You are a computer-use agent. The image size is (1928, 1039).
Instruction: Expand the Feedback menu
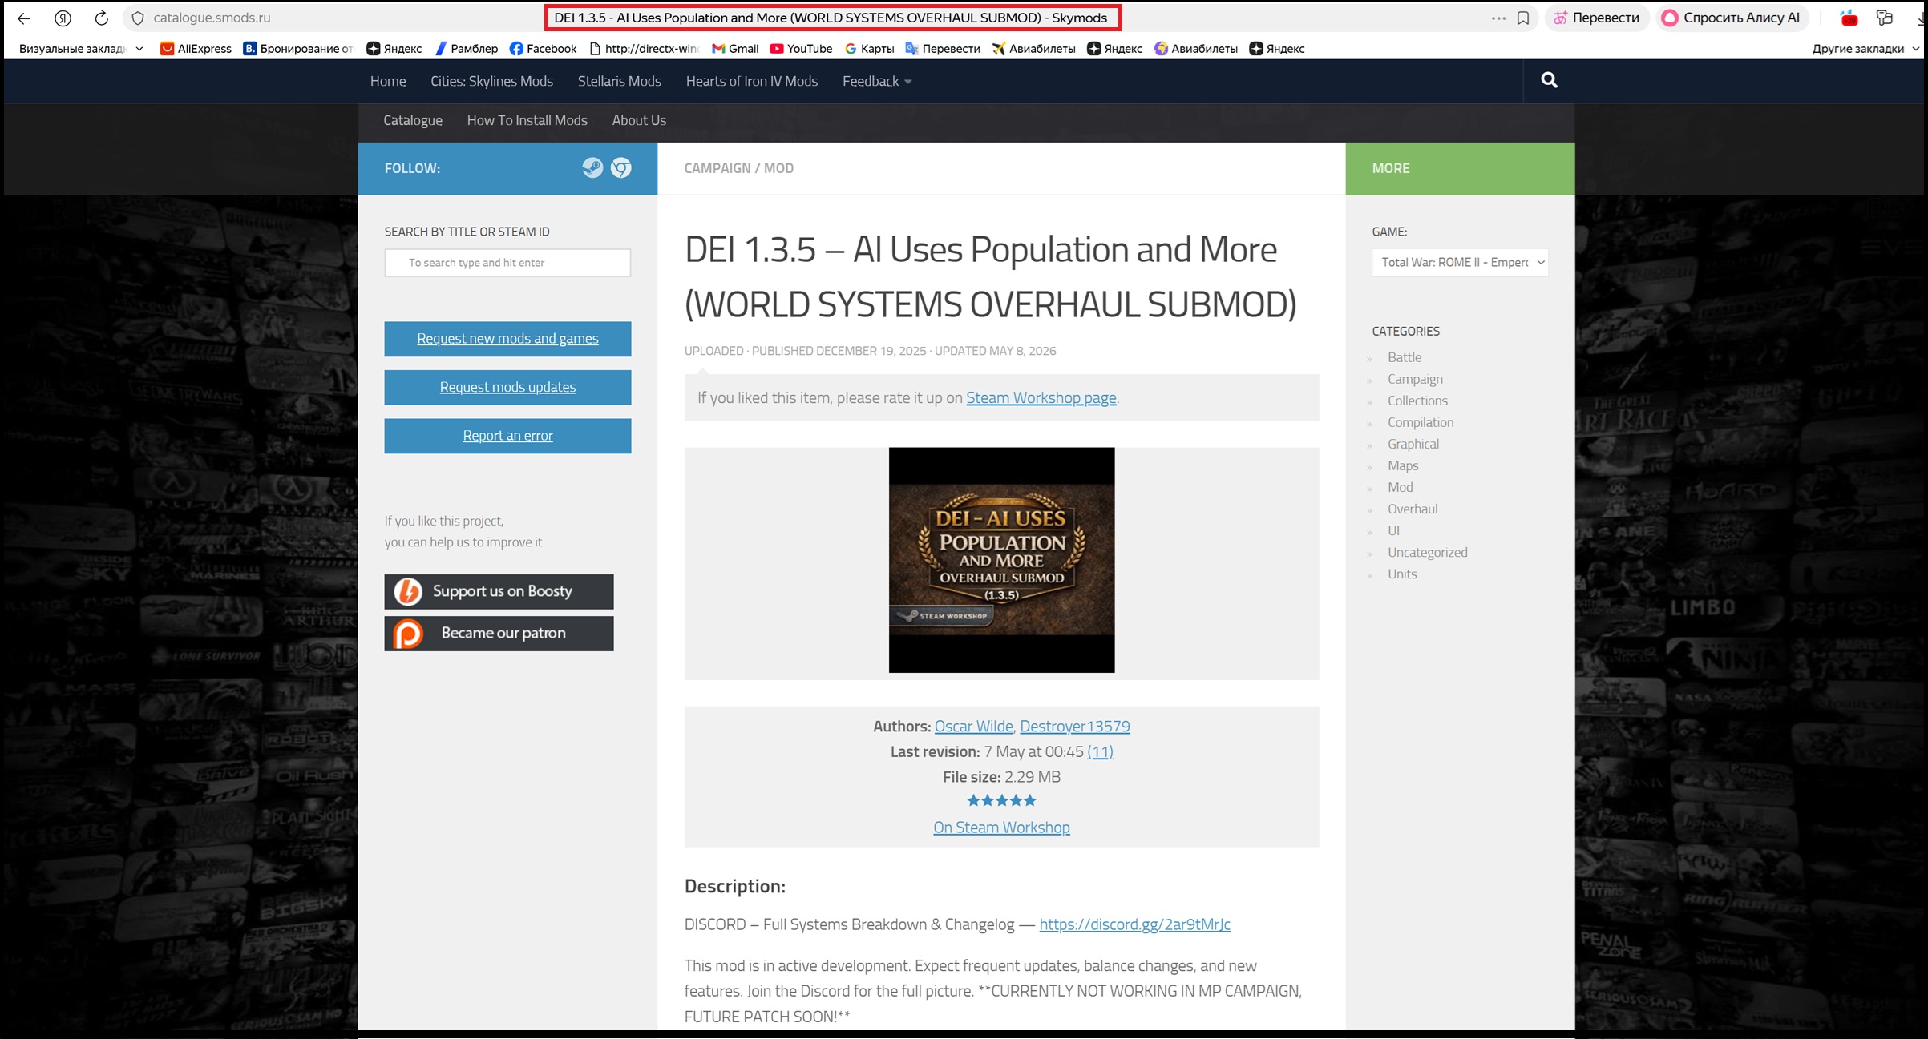(877, 81)
